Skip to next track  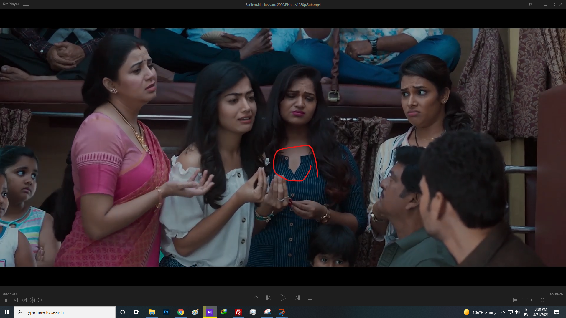(x=297, y=298)
